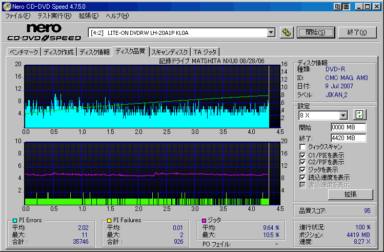This screenshot has height=252, width=384.
Task: Click the jitter maximum 10.5 %
Action: coord(271,235)
